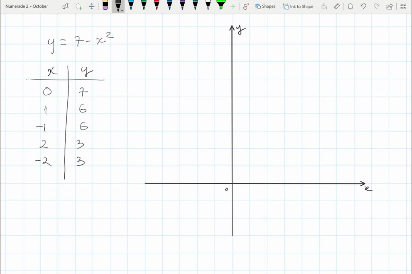This screenshot has height=274, width=412.
Task: Toggle inking gesture mode
Action: point(245,6)
